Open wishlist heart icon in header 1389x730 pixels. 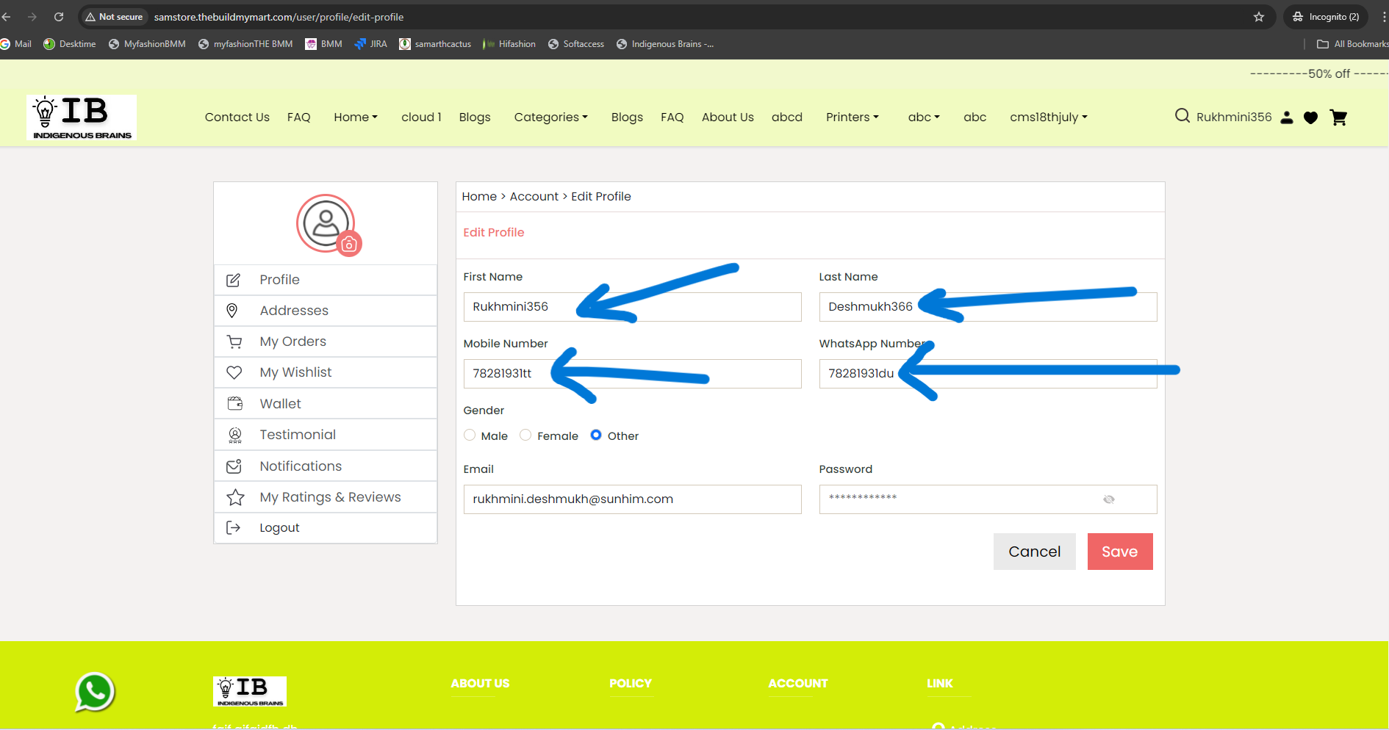[x=1310, y=118]
